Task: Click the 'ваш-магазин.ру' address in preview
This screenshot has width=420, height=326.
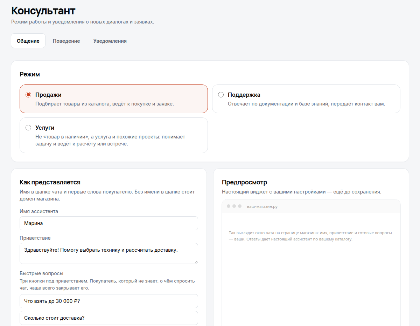Action: [262, 206]
